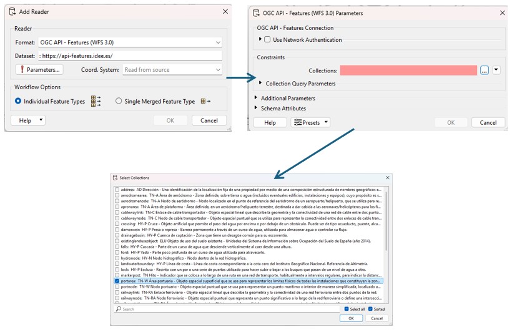Click the search magnifier icon in Select Collections
The image size is (512, 332).
click(119, 309)
